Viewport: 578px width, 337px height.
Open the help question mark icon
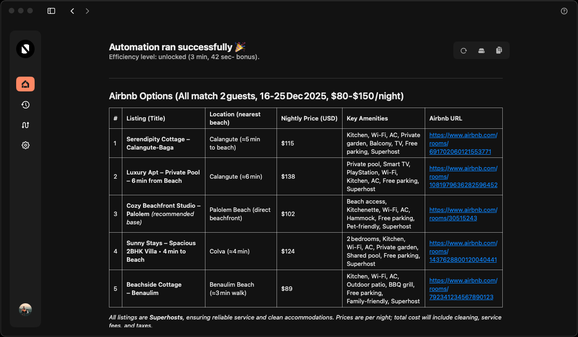click(564, 11)
